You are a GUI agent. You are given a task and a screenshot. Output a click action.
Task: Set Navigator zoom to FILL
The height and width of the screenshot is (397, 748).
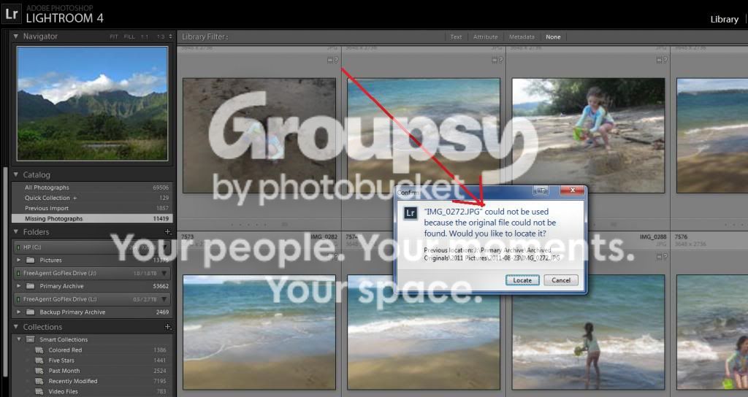point(129,36)
